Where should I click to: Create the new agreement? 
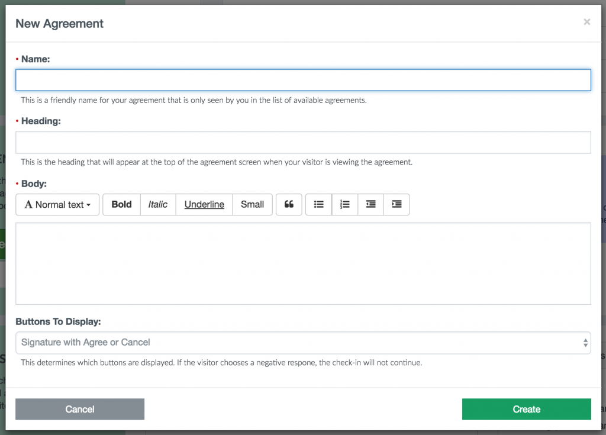[x=526, y=409]
